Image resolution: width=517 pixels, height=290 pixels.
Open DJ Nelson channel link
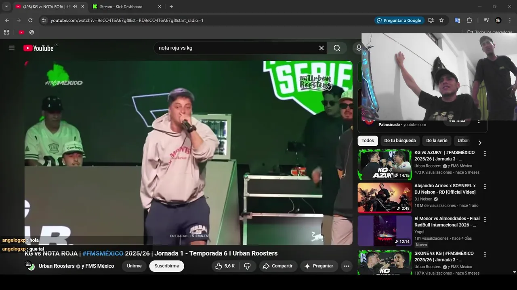click(423, 199)
